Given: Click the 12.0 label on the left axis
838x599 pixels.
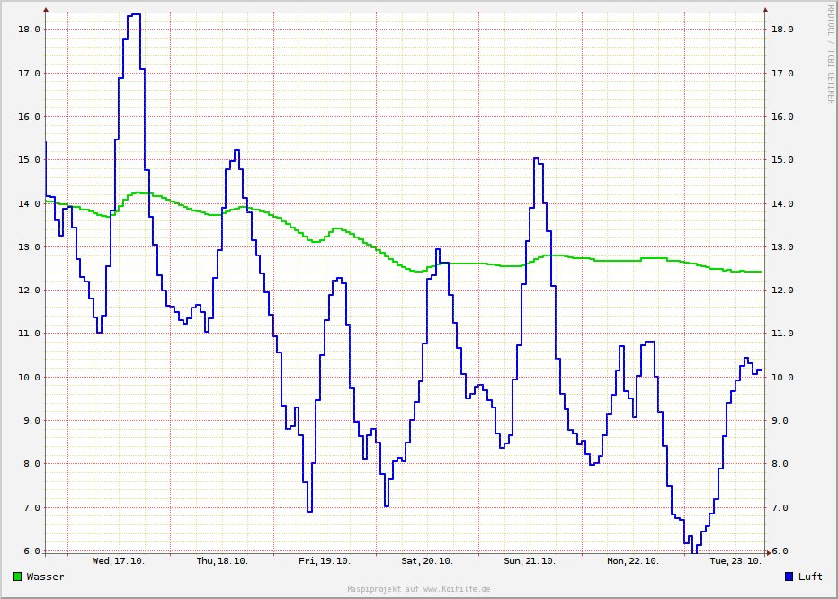Looking at the screenshot, I should pyautogui.click(x=29, y=291).
